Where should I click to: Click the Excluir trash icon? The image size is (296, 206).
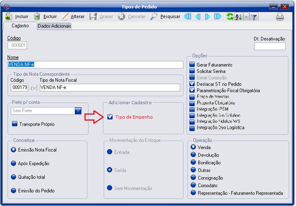[x=37, y=16]
